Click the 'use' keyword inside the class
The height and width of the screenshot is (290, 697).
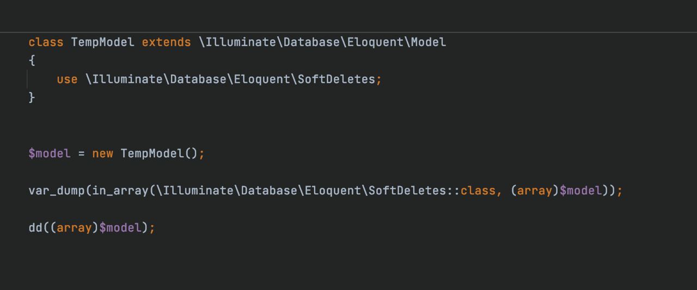(x=67, y=79)
